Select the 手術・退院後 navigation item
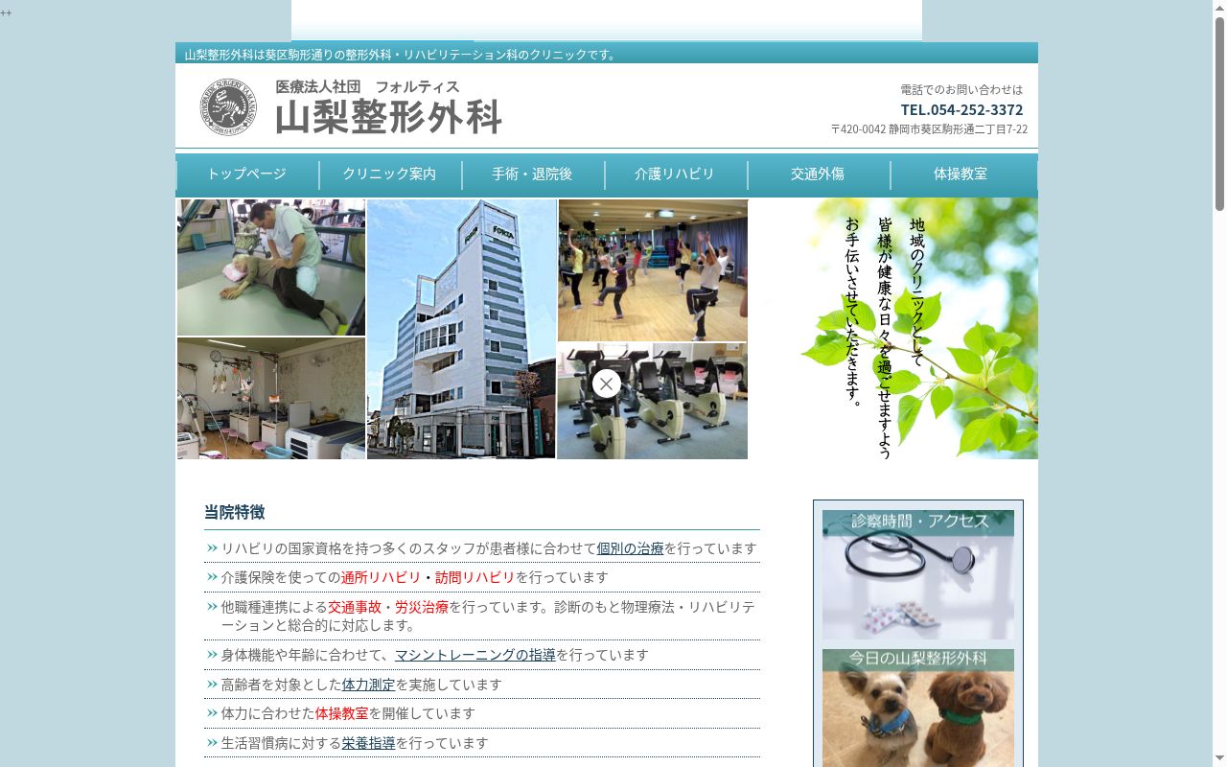This screenshot has height=767, width=1227. click(532, 174)
